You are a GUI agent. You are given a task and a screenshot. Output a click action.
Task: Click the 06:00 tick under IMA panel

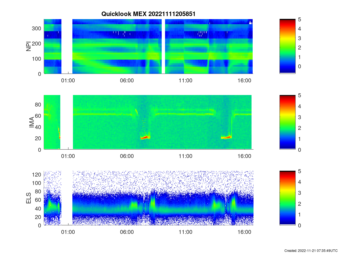click(127, 156)
